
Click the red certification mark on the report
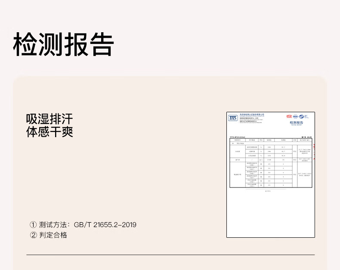(x=289, y=116)
